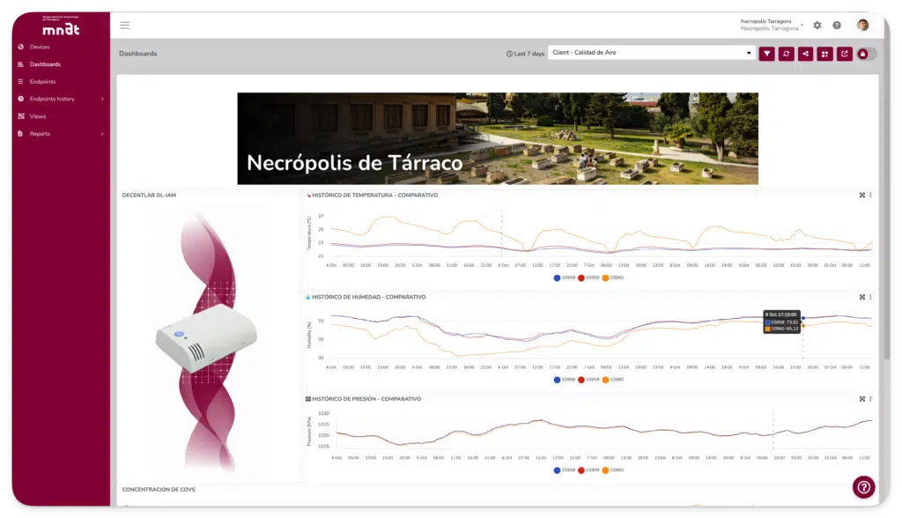The width and height of the screenshot is (902, 518).
Task: Open the dashboard grid layout button
Action: (x=824, y=54)
